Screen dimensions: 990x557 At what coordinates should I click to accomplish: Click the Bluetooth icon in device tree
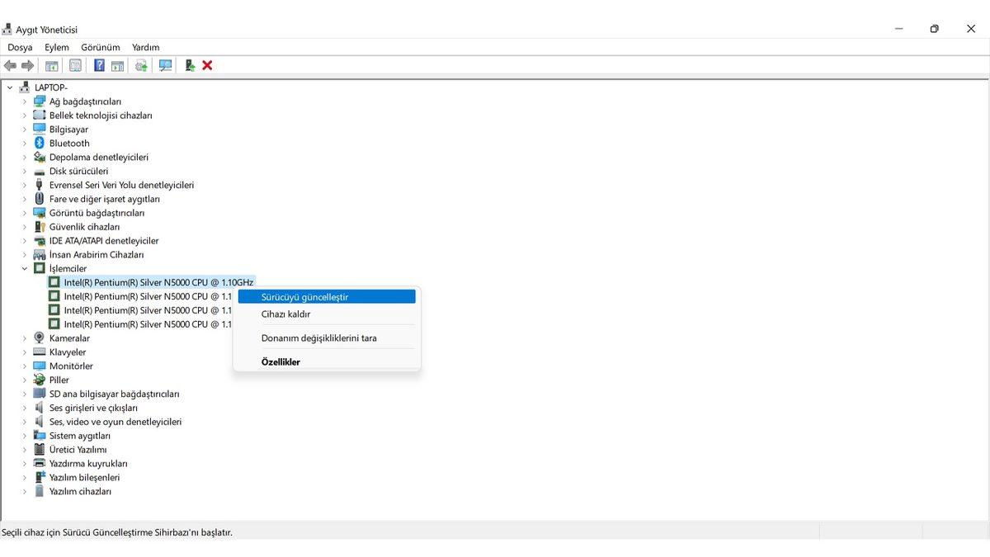40,143
